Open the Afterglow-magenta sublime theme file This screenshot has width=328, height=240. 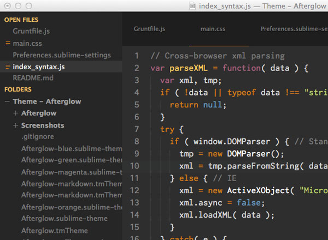[x=72, y=172]
